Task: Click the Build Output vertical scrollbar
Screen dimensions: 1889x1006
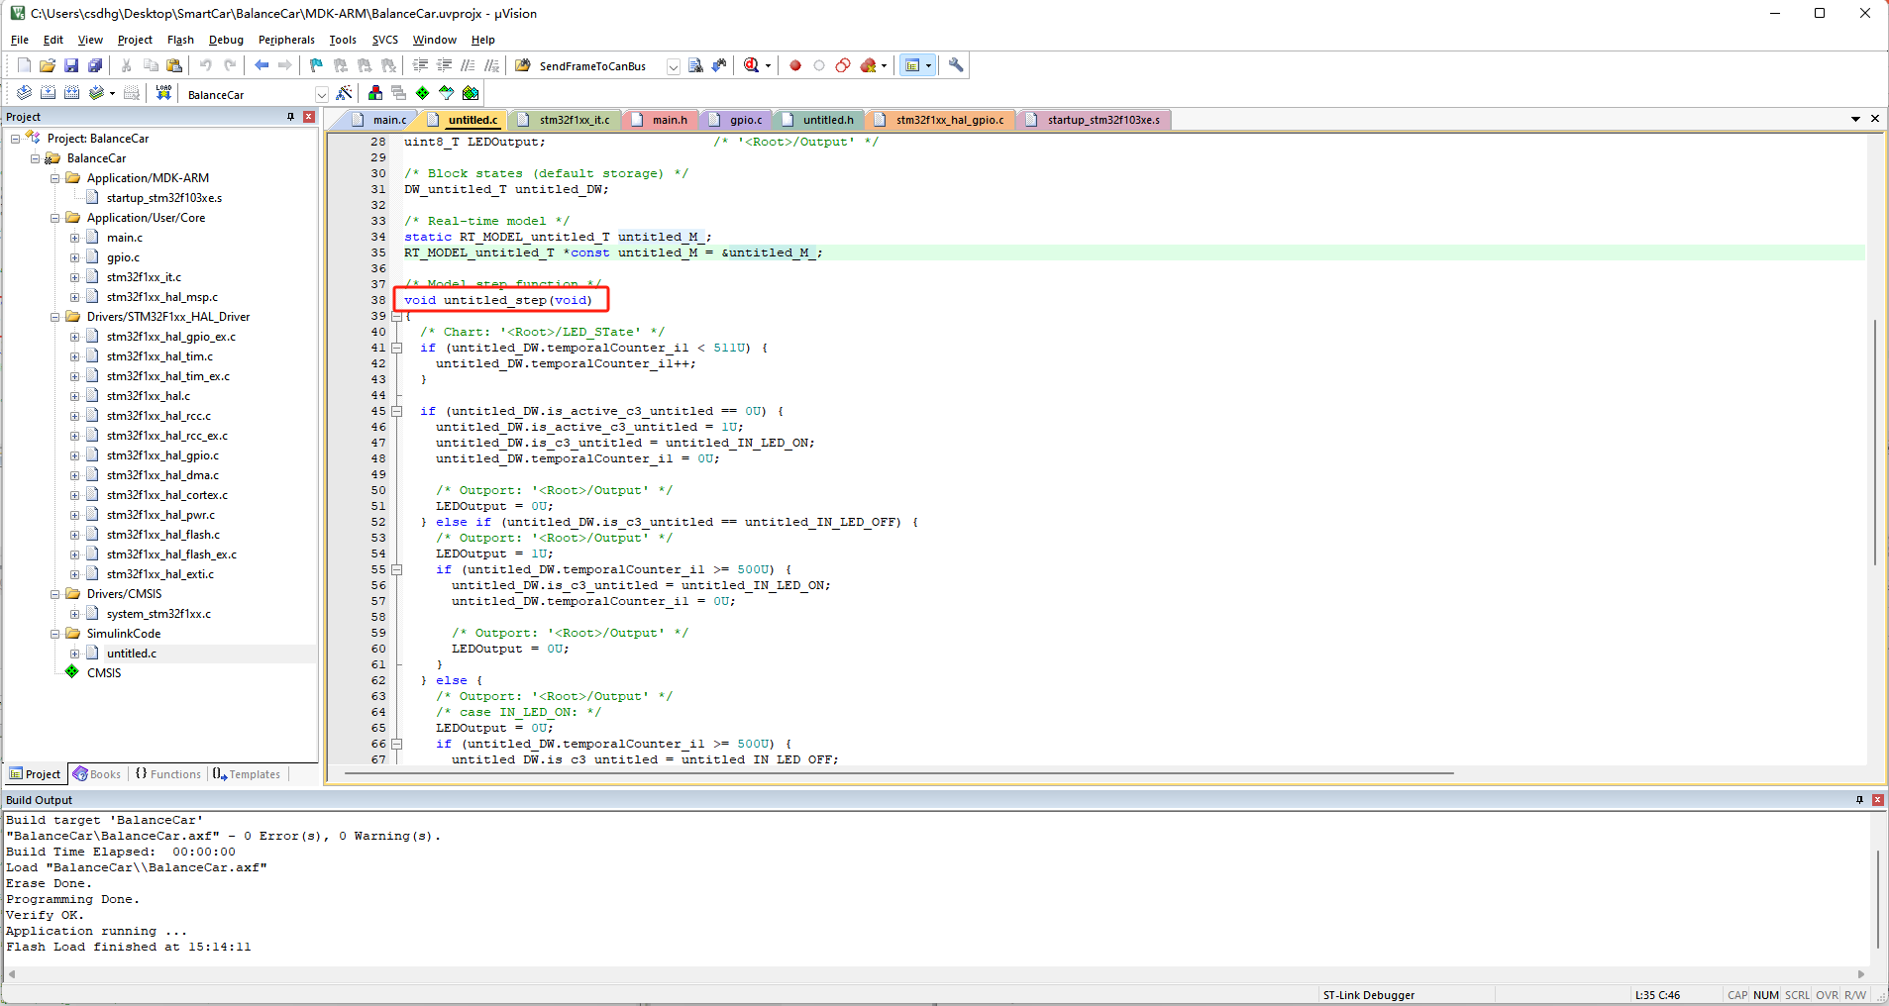Action: tap(1877, 899)
